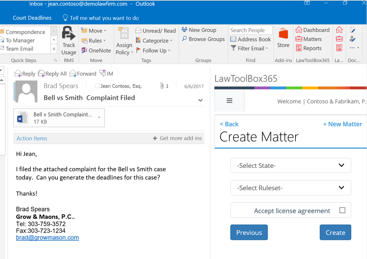Click the + New Matter link
This screenshot has width=367, height=259.
point(343,124)
